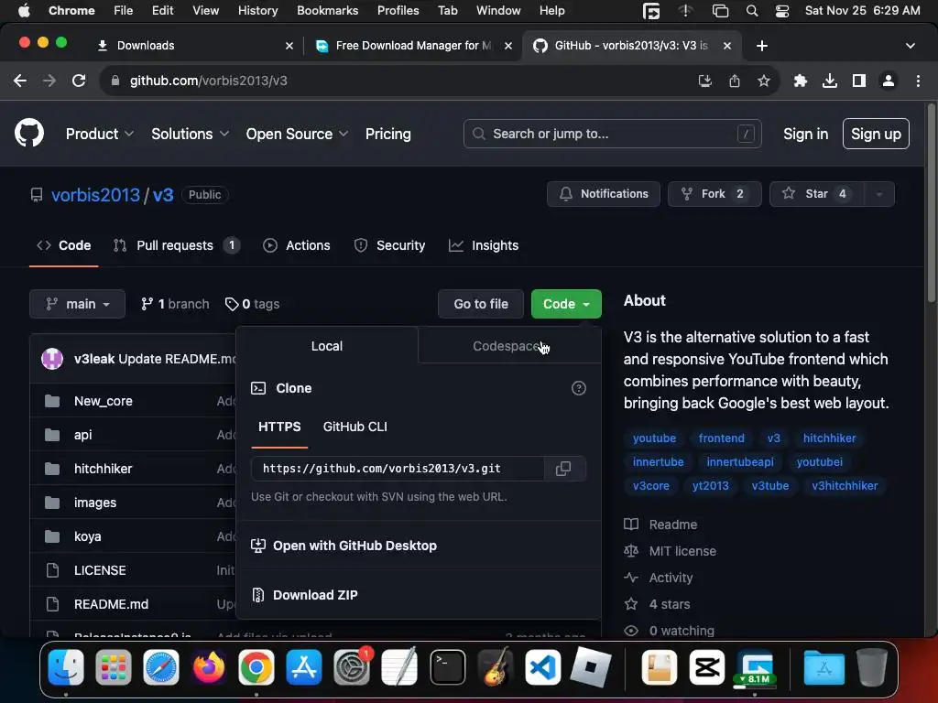Image resolution: width=938 pixels, height=703 pixels.
Task: Open the Chrome History menu
Action: pyautogui.click(x=257, y=11)
